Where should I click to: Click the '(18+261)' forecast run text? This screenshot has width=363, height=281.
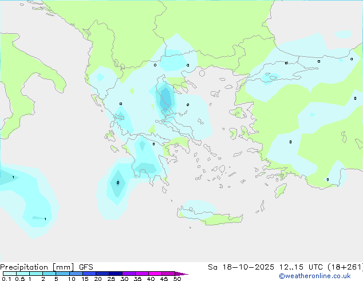345,267
